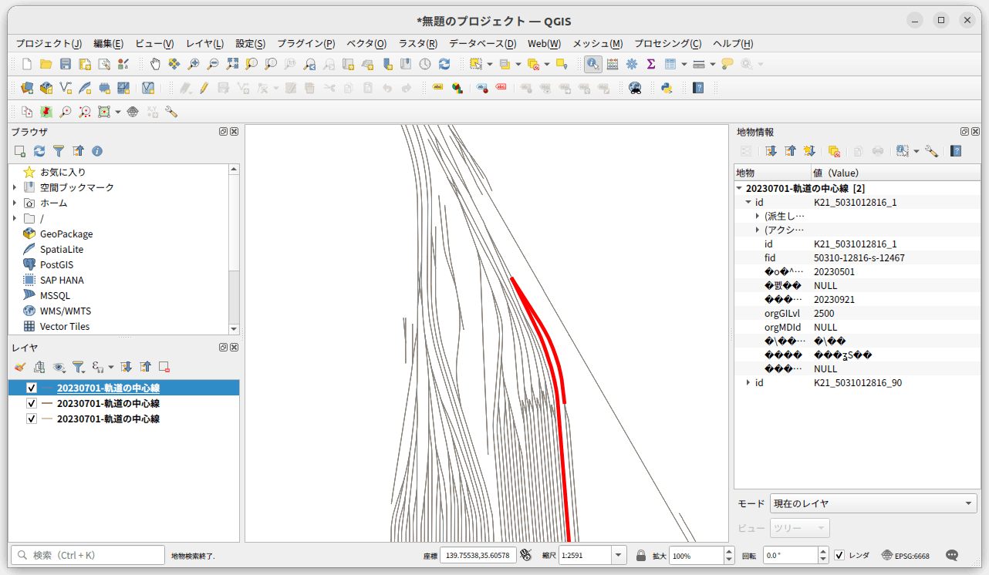
Task: Select the GeoPackage browser entry
Action: click(66, 234)
